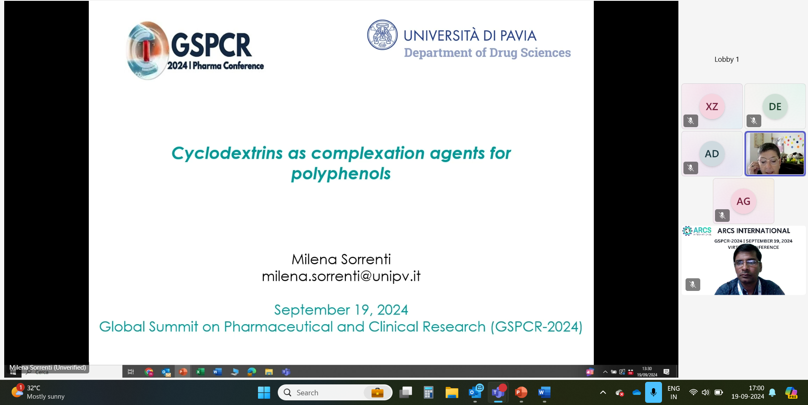Click the taskbar Search box

click(x=335, y=392)
